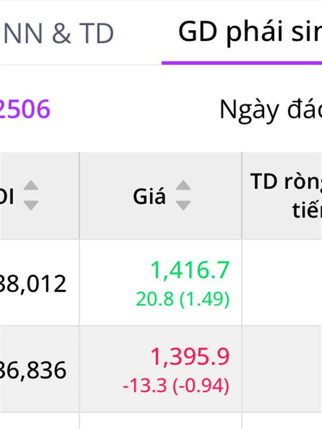Screen dimensions: 322x429
Task: Select the red price 1,395.9
Action: click(x=190, y=357)
